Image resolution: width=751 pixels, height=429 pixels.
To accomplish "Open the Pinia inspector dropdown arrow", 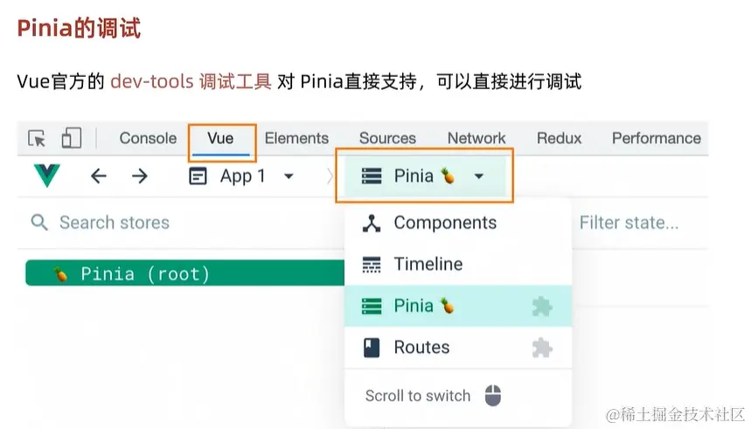I will [x=478, y=176].
